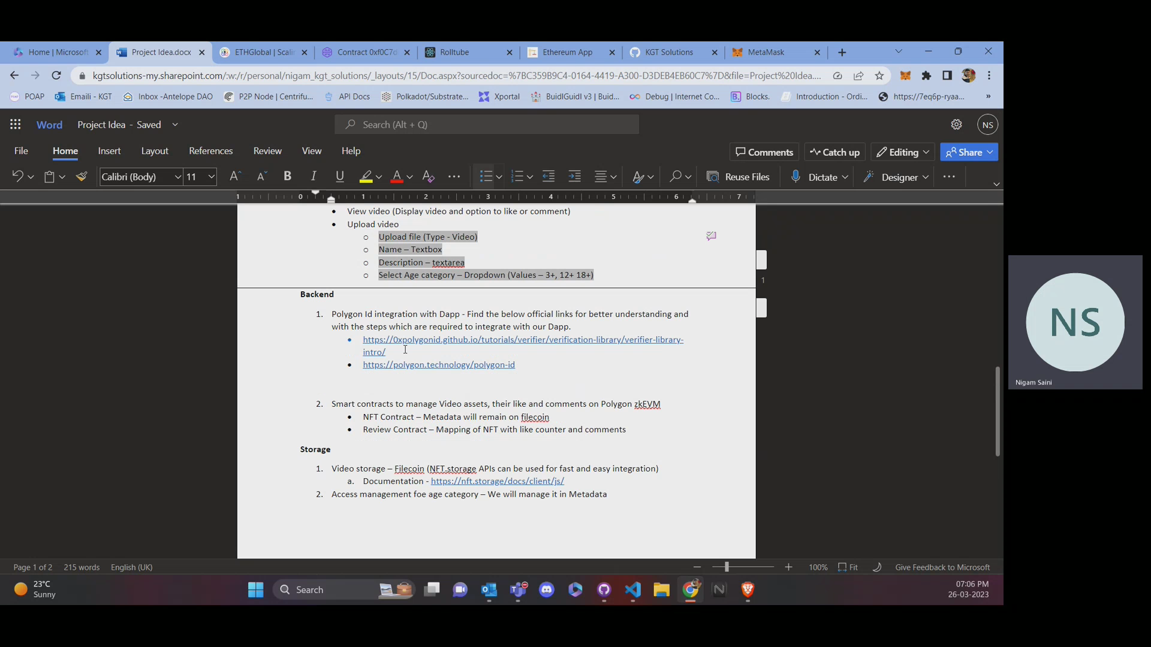Viewport: 1151px width, 647px height.
Task: Focus the Search (Alt + Q) box
Action: point(487,125)
